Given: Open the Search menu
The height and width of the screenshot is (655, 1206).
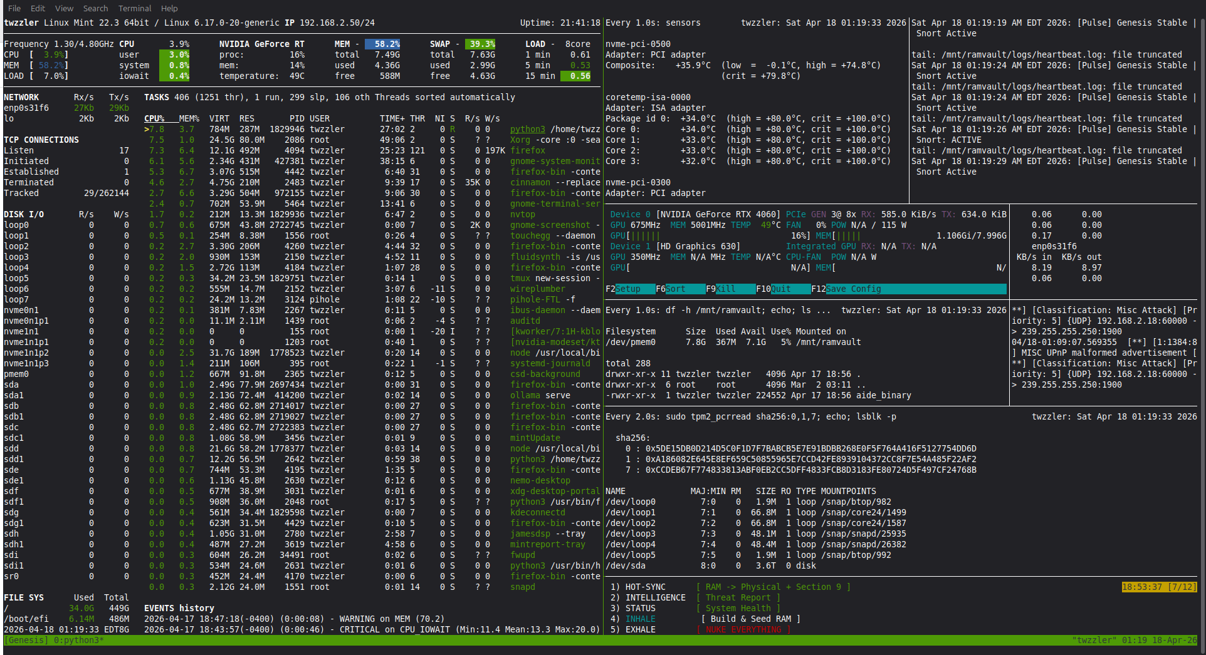Looking at the screenshot, I should click(x=95, y=8).
